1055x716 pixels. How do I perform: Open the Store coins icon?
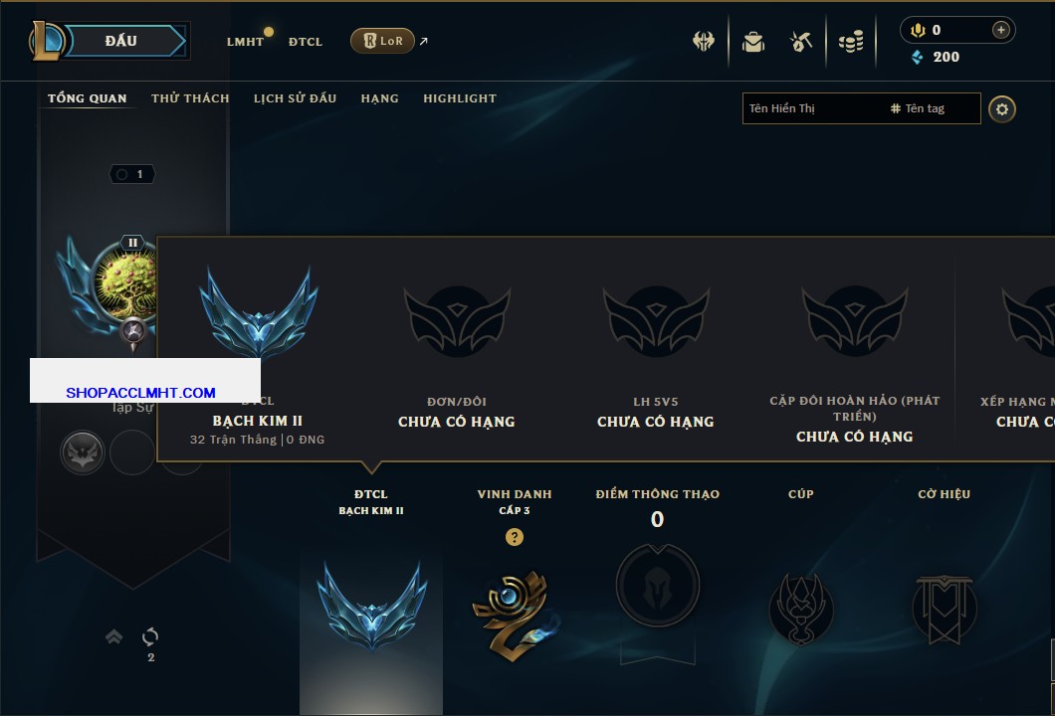tap(851, 42)
